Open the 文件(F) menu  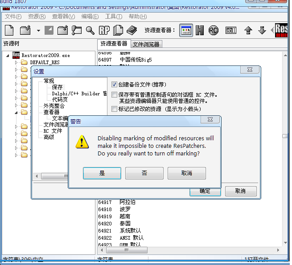(13, 16)
